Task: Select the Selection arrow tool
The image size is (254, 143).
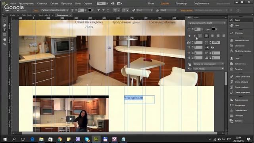Action: coord(4,21)
